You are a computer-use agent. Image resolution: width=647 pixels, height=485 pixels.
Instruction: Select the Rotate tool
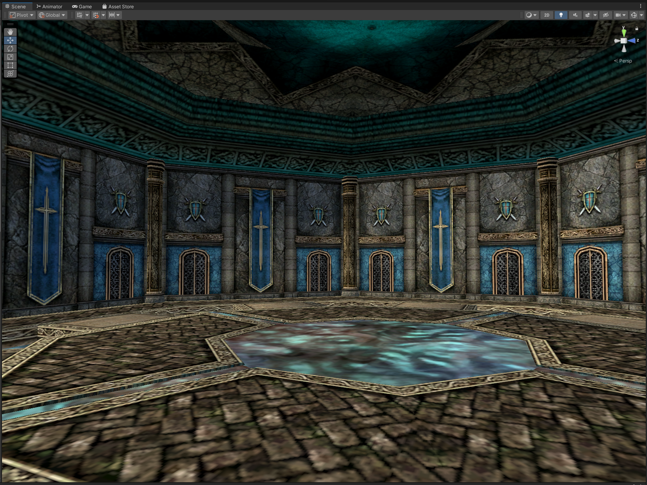coord(10,49)
